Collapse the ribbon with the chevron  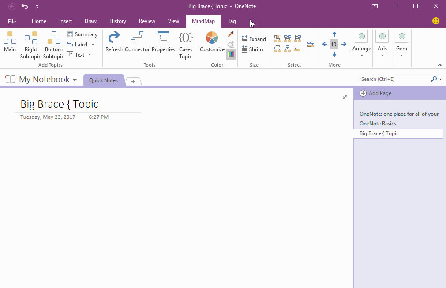click(440, 64)
